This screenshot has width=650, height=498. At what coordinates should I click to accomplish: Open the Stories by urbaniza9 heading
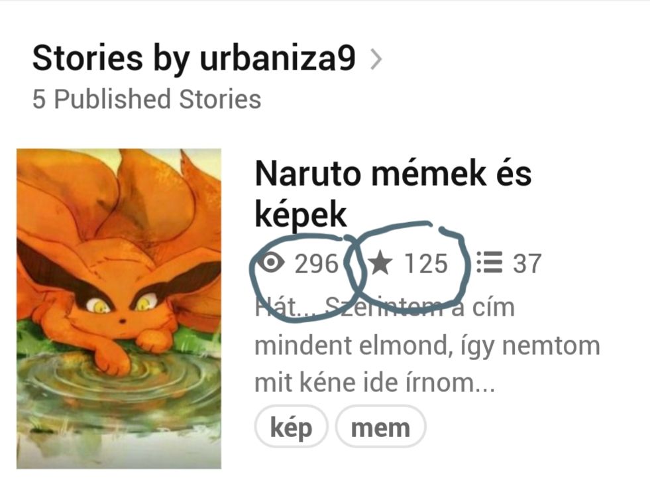click(x=193, y=59)
